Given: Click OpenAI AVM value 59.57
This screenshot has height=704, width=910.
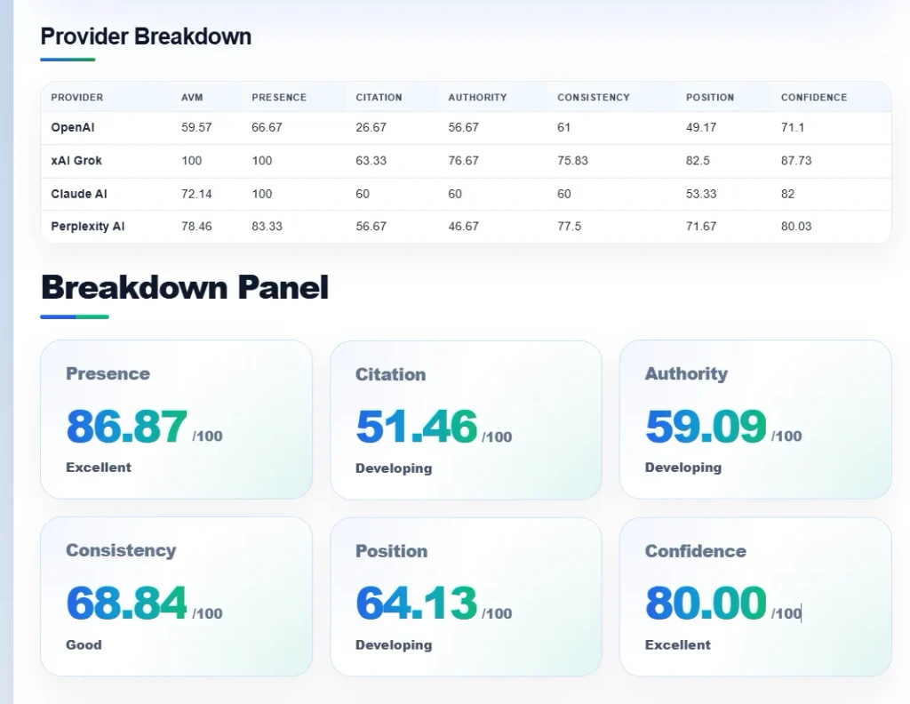Looking at the screenshot, I should pos(196,127).
